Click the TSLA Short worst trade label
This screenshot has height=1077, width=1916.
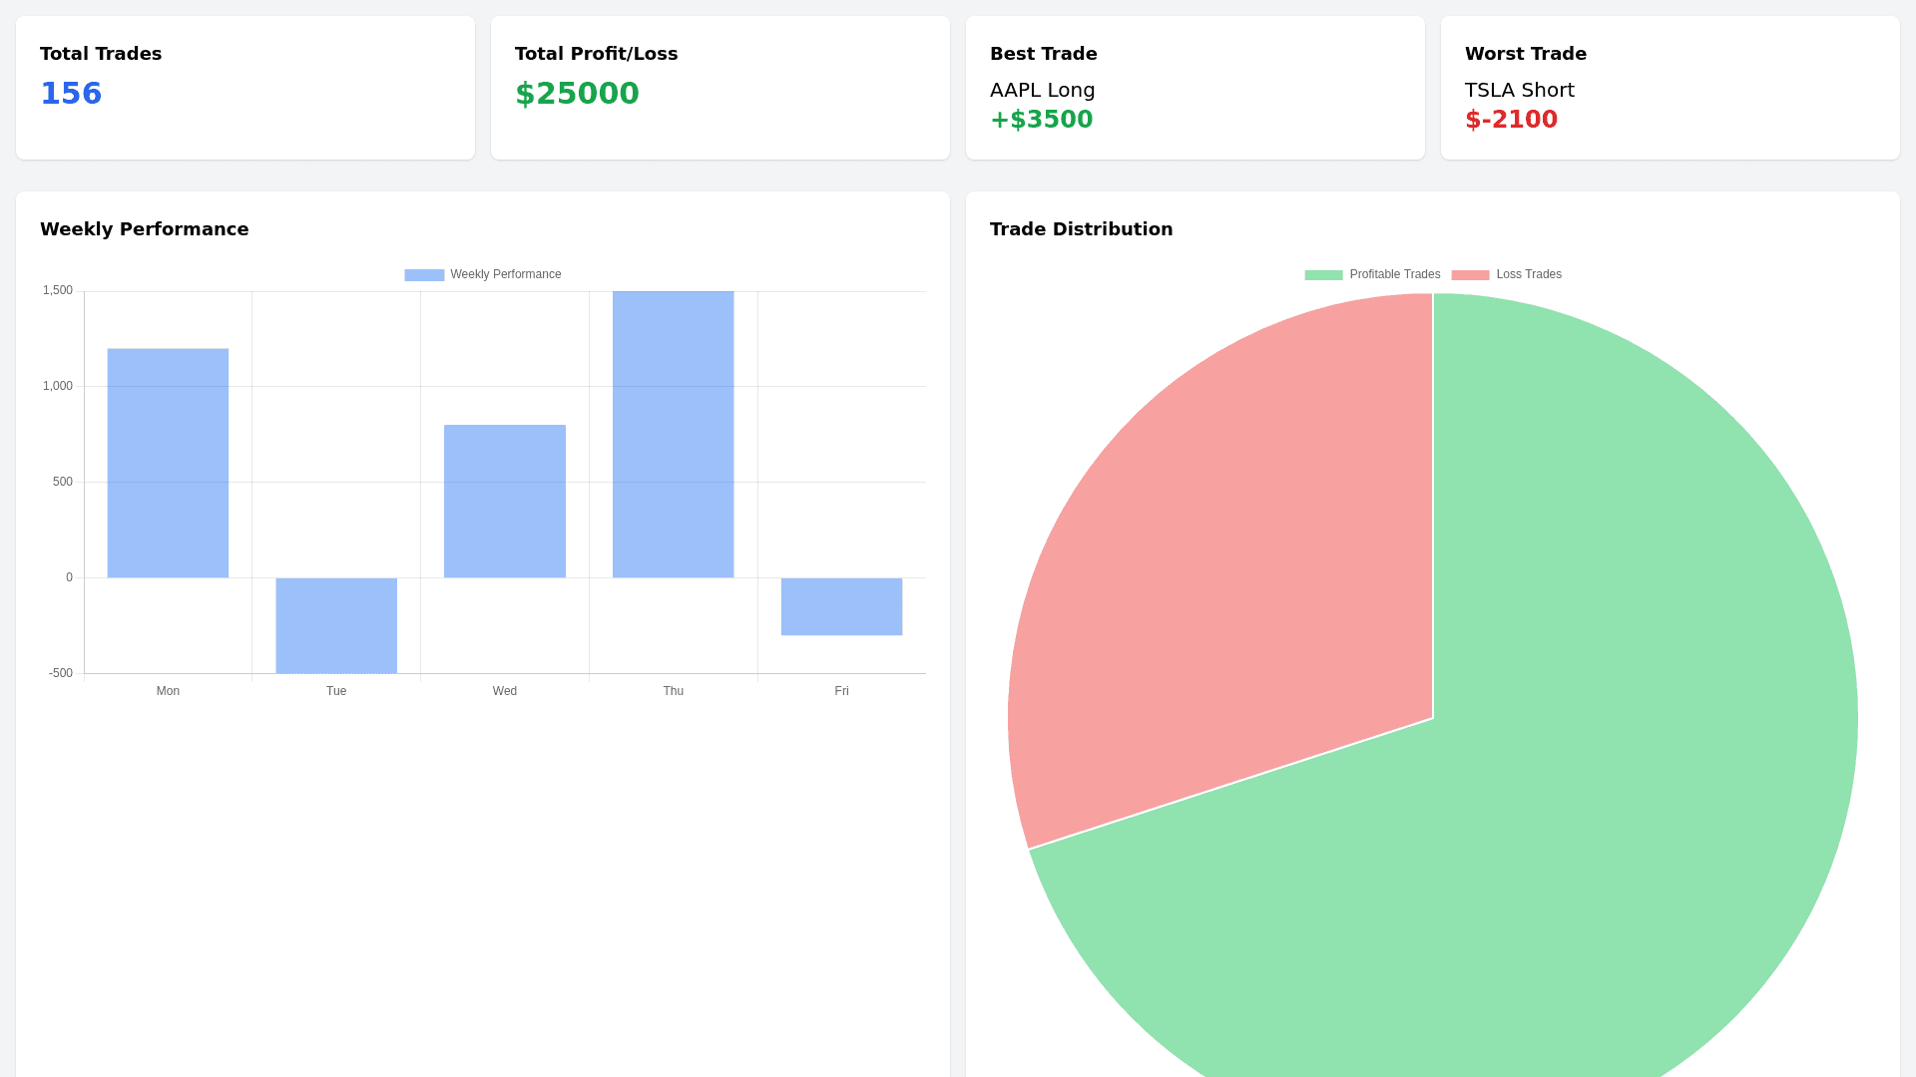(1519, 91)
